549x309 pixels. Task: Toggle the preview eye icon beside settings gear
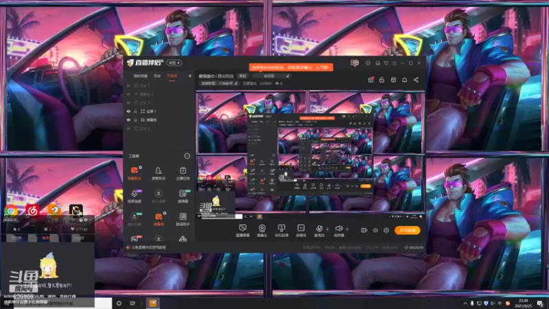coord(375,230)
